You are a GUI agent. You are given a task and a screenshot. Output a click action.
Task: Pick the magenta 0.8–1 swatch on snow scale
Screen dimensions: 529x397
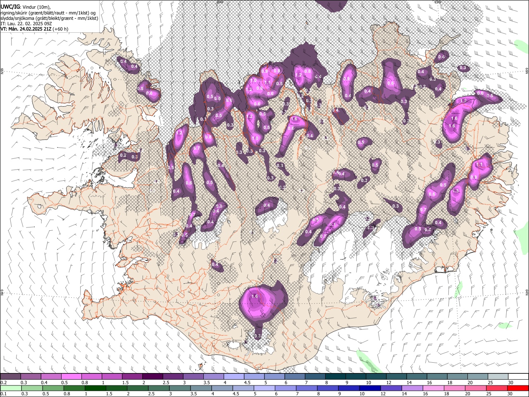pos(92,377)
